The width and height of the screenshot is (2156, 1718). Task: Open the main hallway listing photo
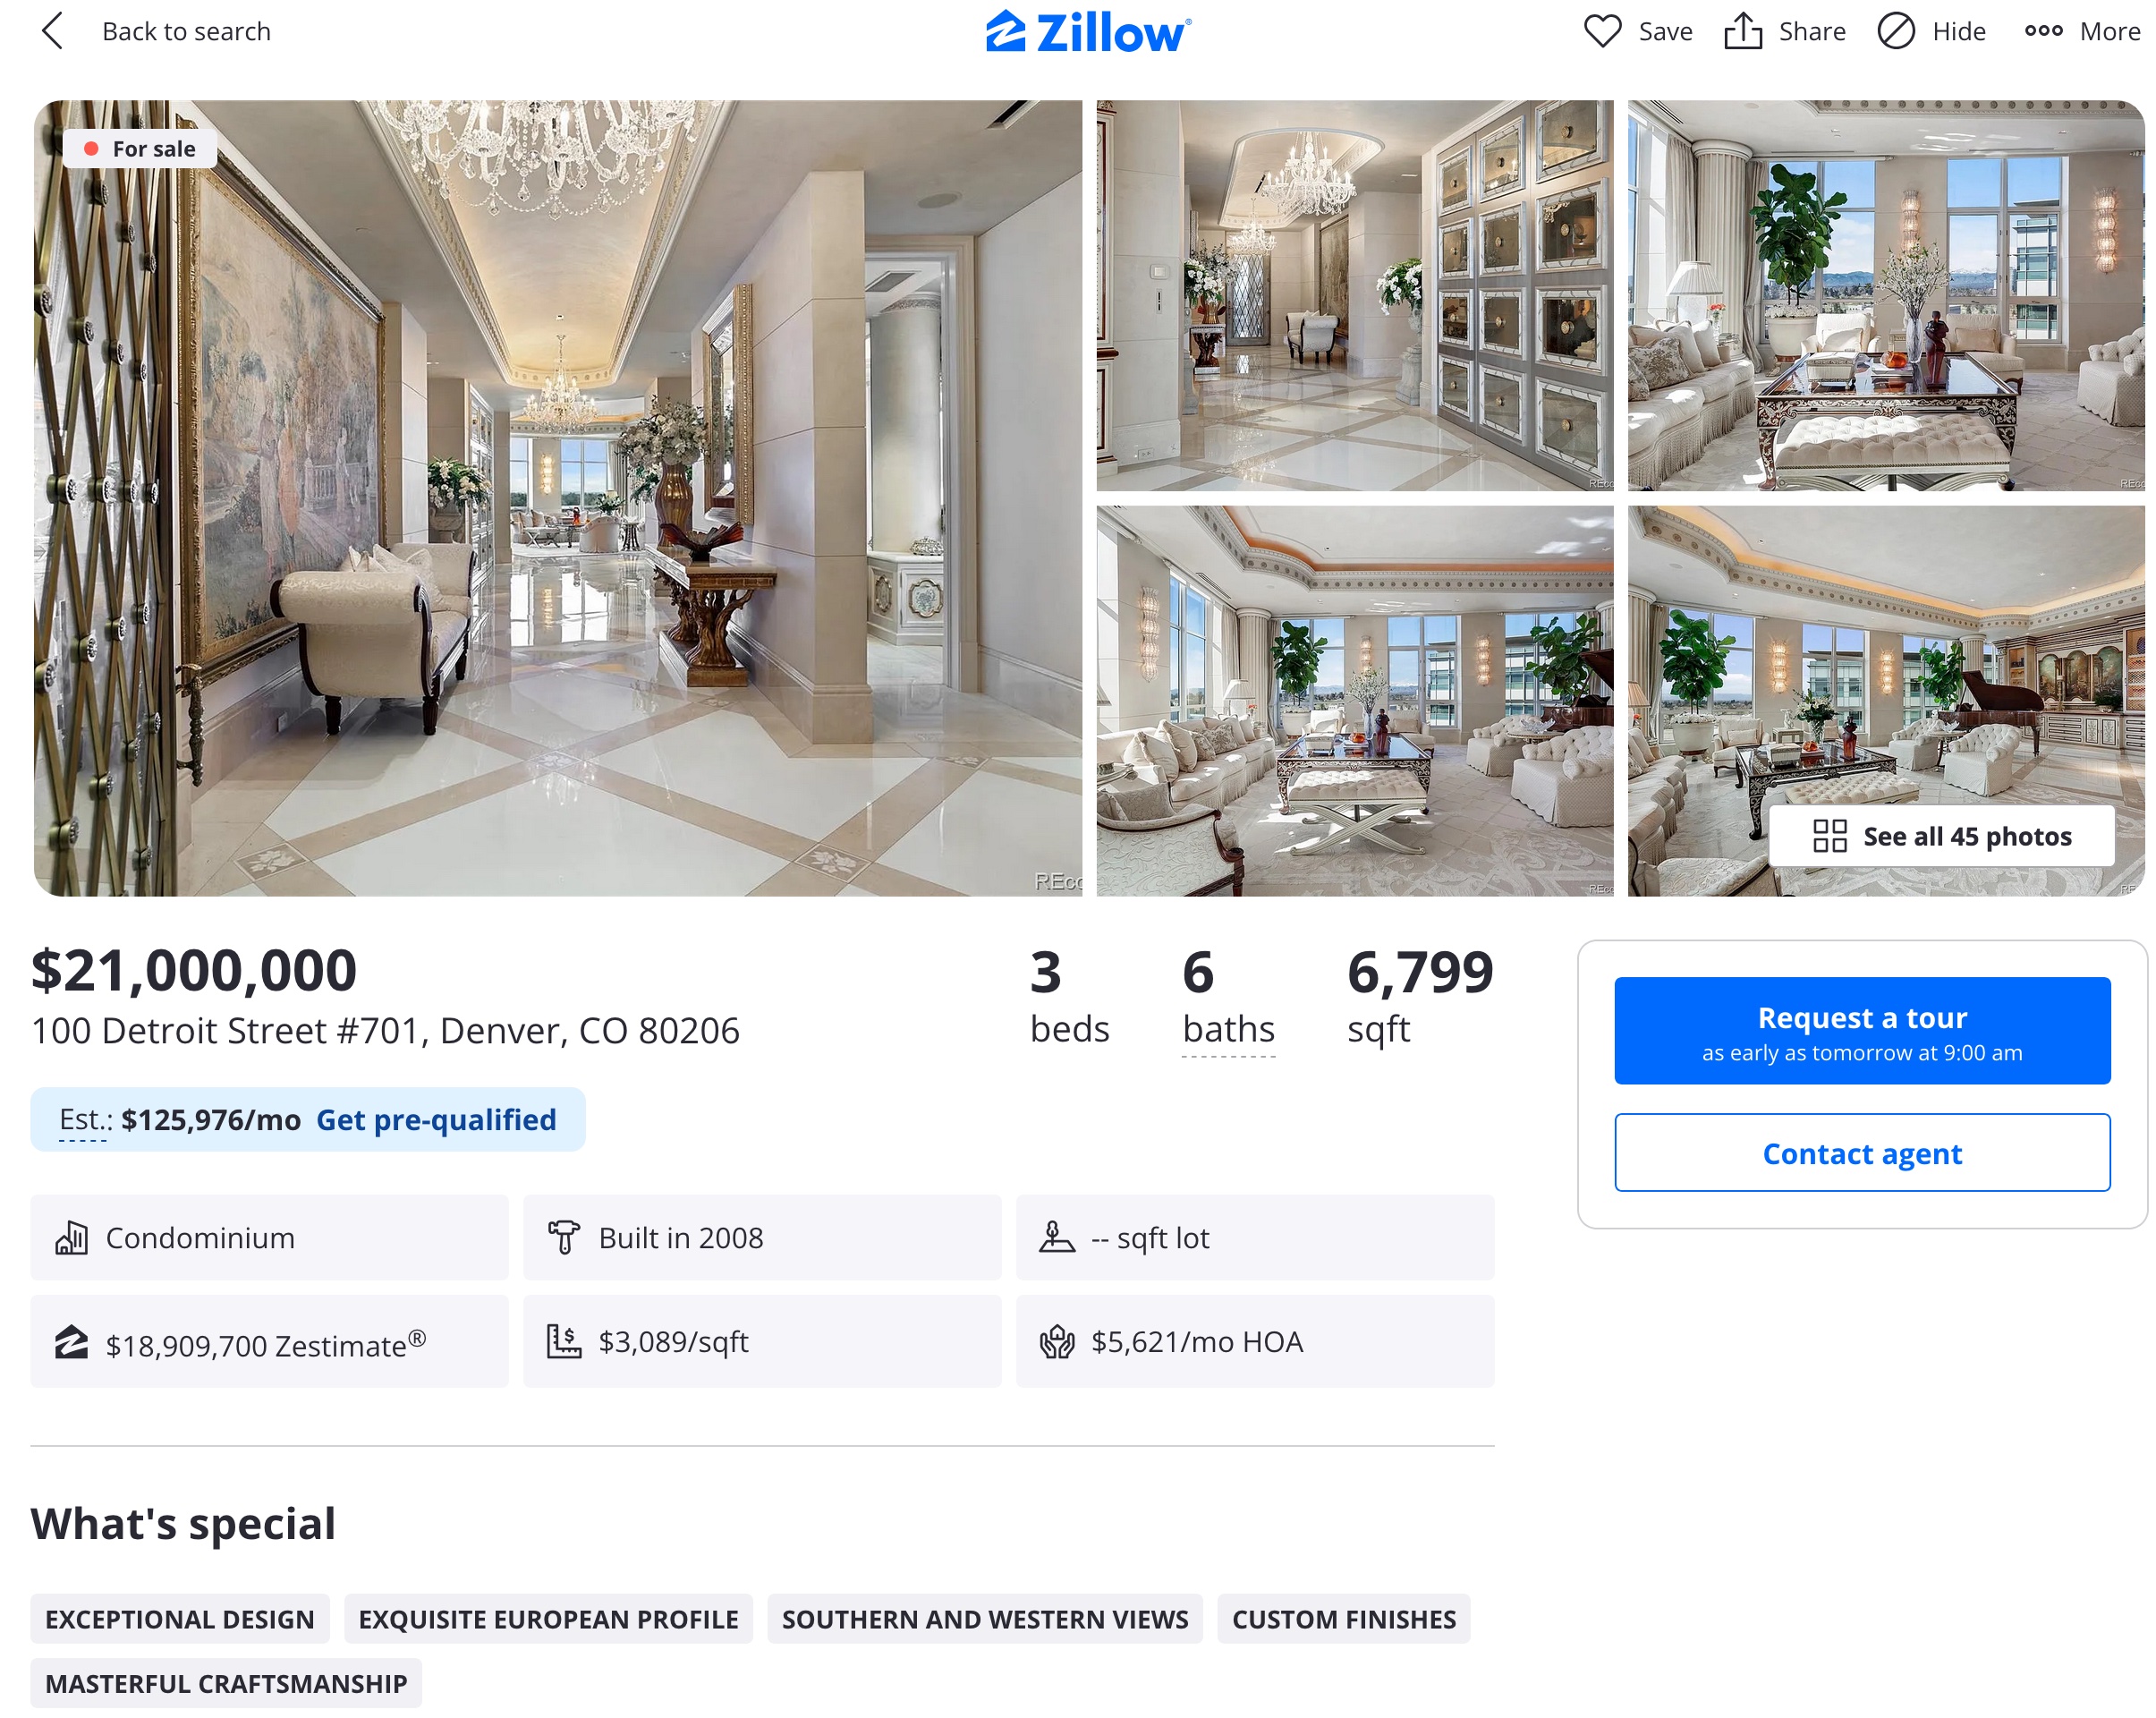(558, 498)
